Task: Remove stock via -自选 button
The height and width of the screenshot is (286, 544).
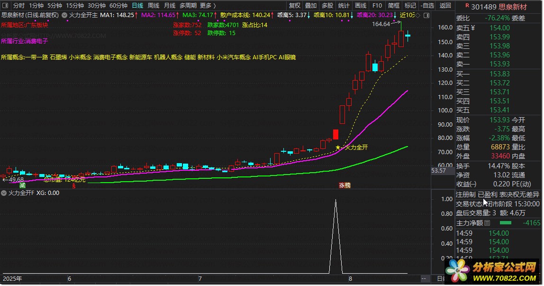Action: (427, 6)
